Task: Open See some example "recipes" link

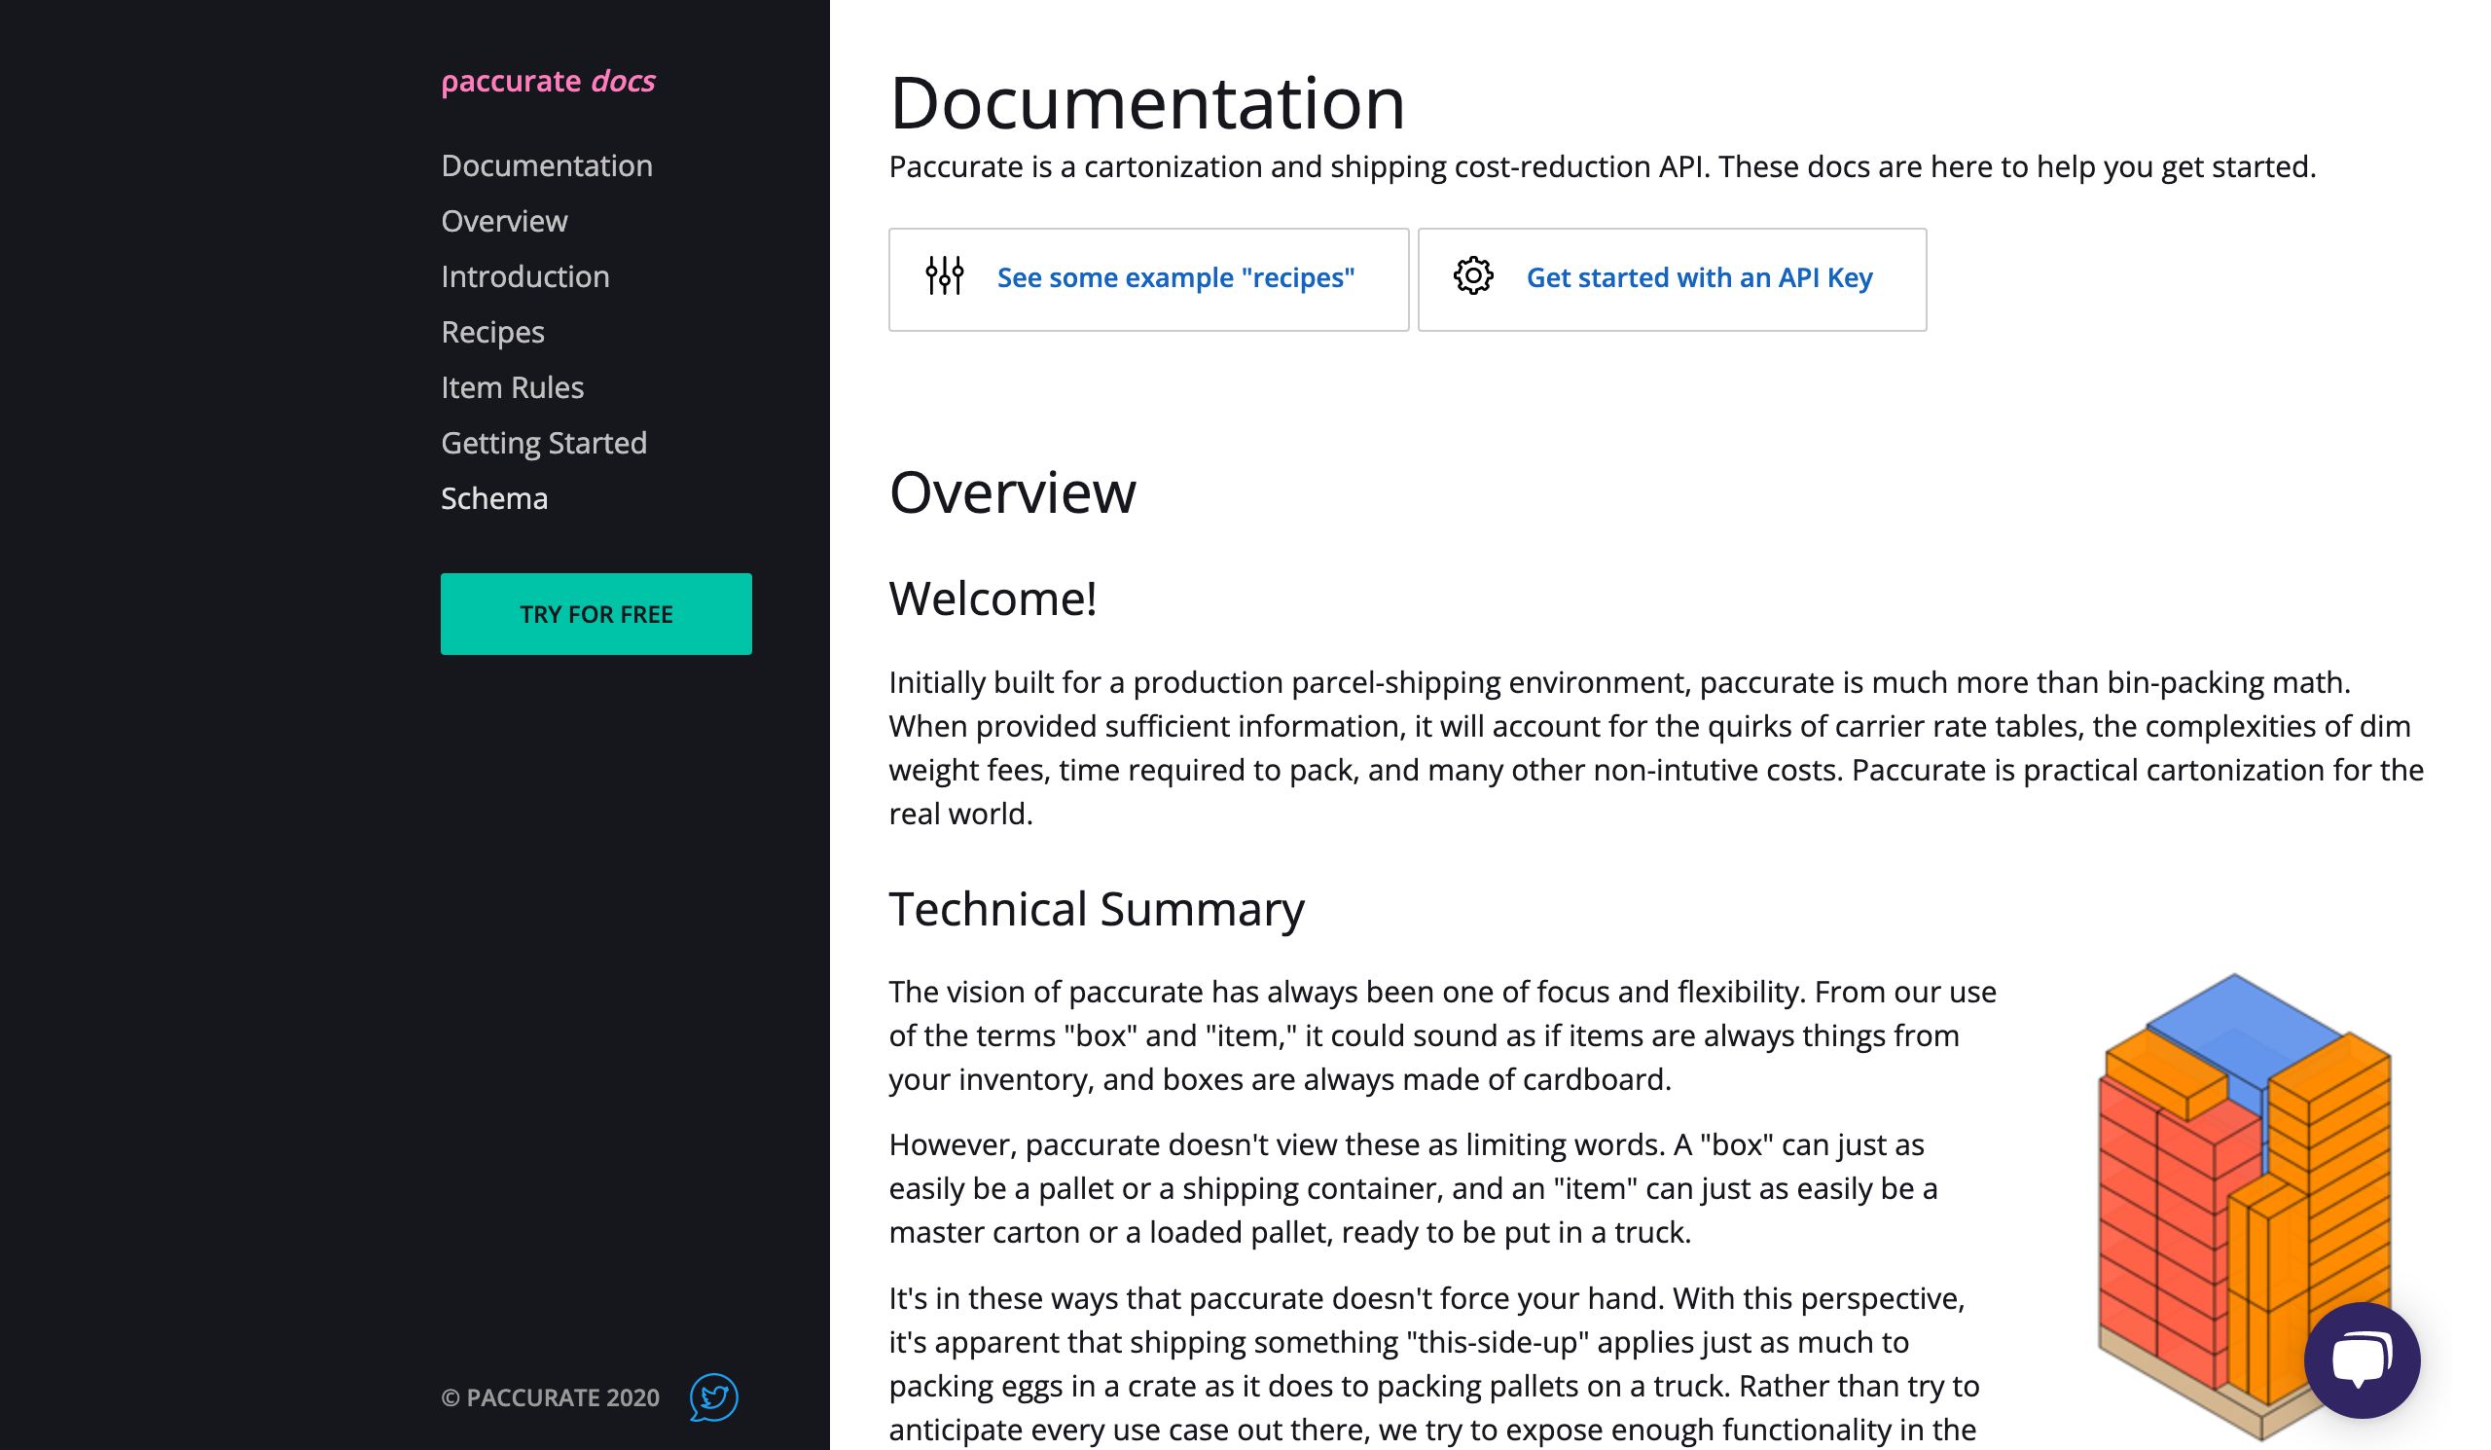Action: tap(1175, 277)
